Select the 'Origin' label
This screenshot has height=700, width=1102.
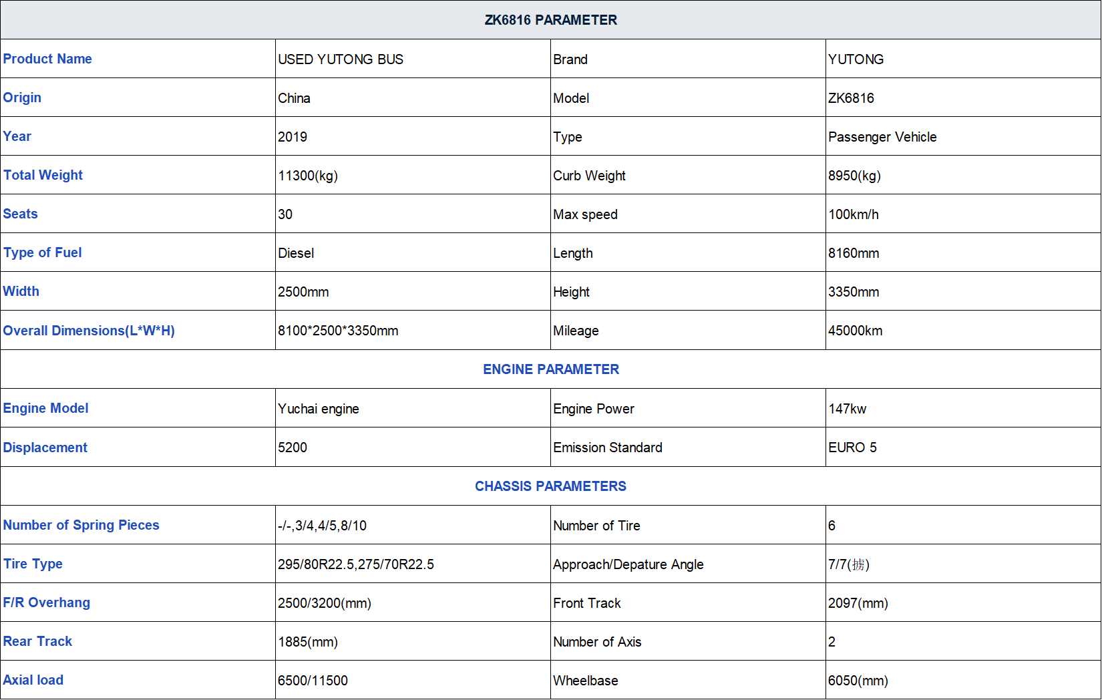coord(22,98)
